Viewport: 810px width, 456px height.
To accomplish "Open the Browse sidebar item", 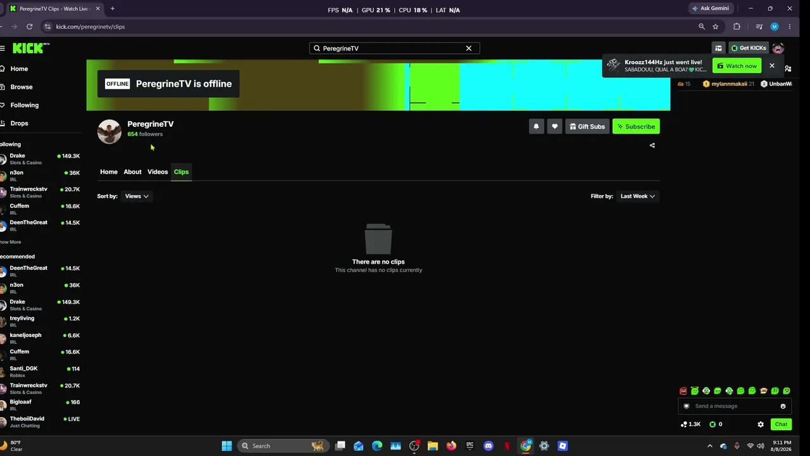I will coord(21,87).
